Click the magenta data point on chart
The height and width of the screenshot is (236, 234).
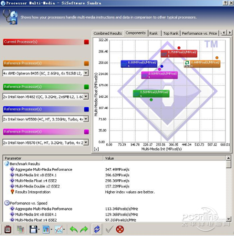159,69
